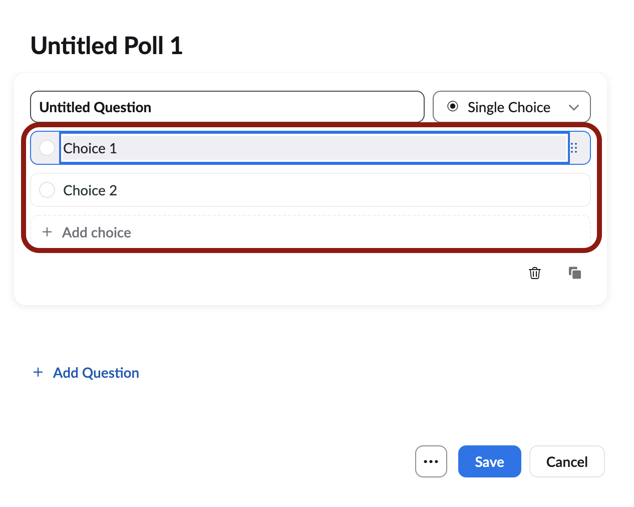The width and height of the screenshot is (634, 507).
Task: Cancel editing the poll
Action: click(x=567, y=461)
